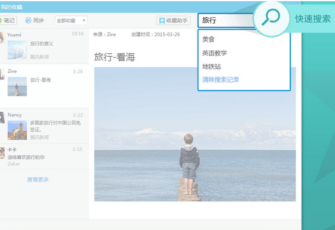Click Nancy's avatar picture
Viewport: 335px width, 230px height.
click(x=2, y=118)
